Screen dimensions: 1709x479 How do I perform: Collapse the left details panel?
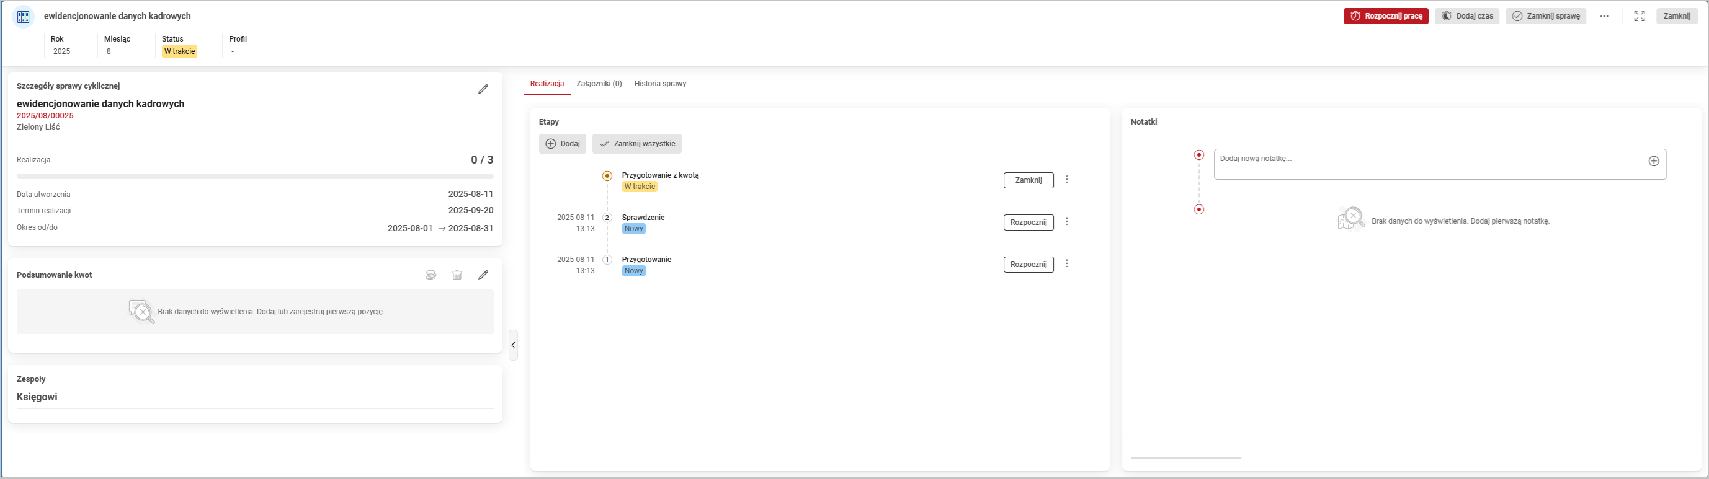point(513,345)
